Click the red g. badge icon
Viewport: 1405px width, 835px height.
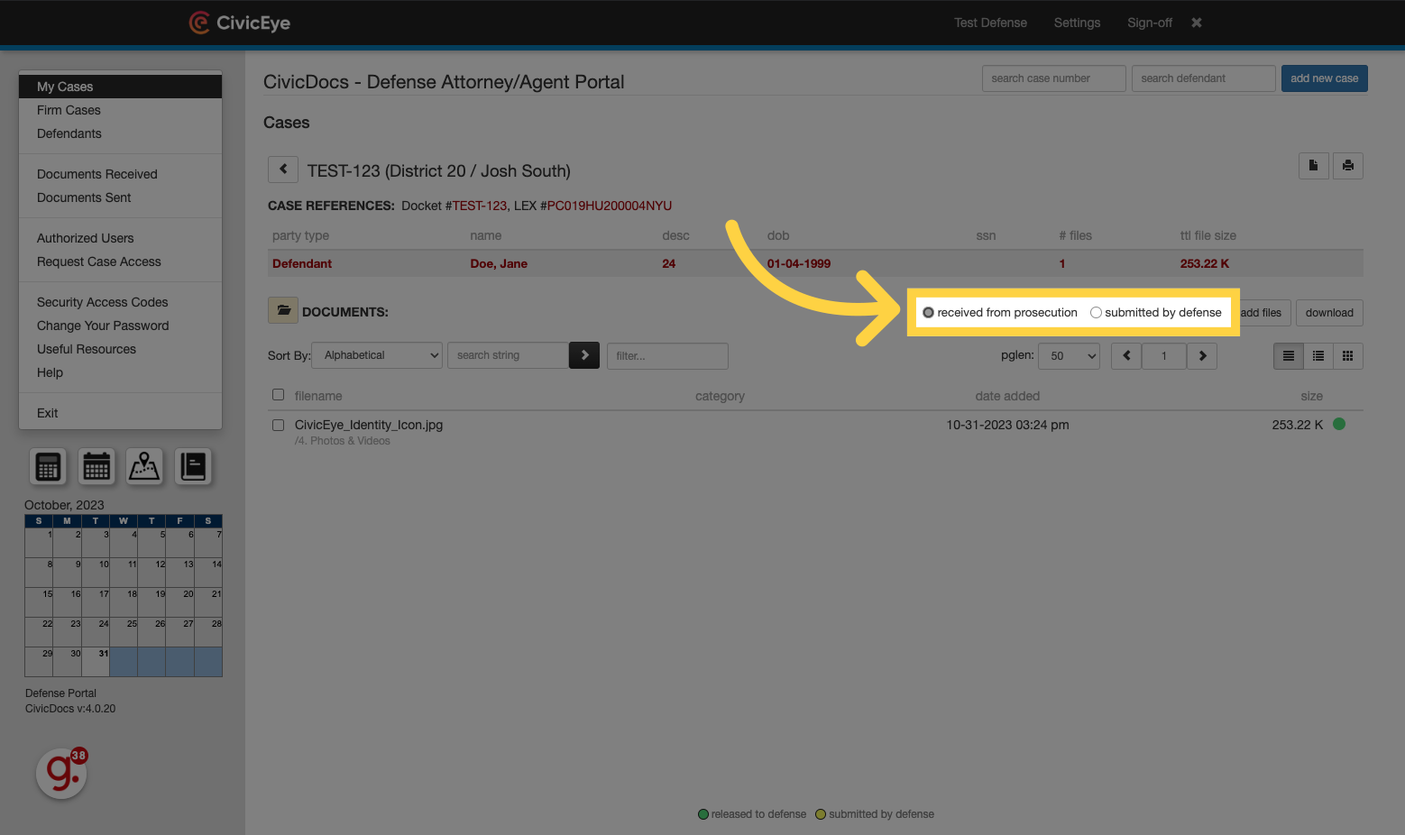(61, 773)
